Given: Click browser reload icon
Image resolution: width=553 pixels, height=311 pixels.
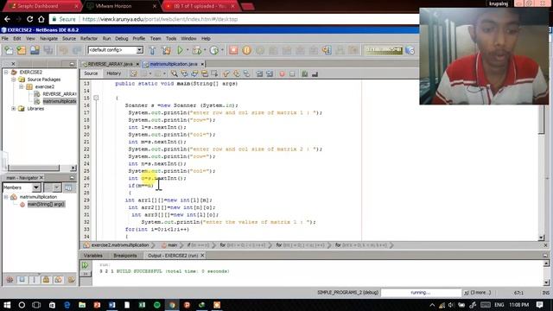Looking at the screenshot, I should coord(29,19).
